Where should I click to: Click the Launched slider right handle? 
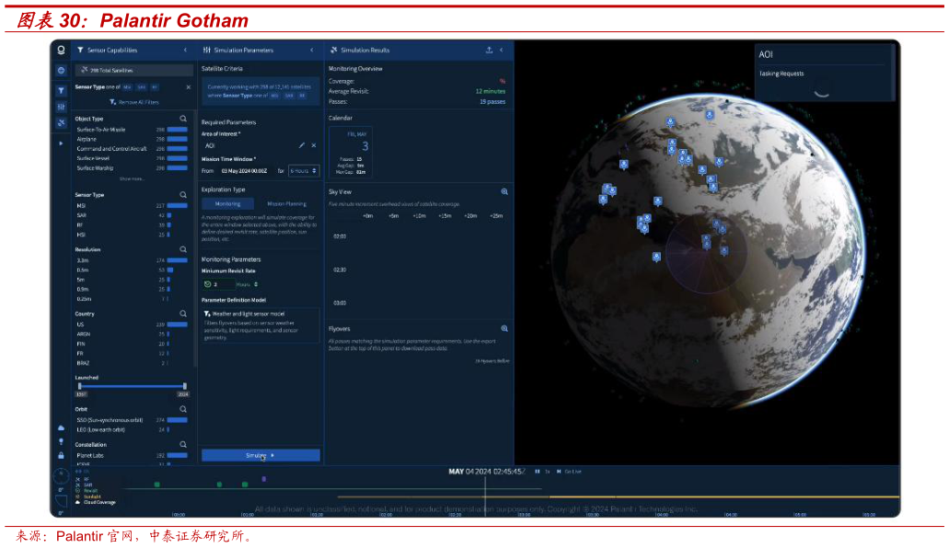pyautogui.click(x=185, y=386)
